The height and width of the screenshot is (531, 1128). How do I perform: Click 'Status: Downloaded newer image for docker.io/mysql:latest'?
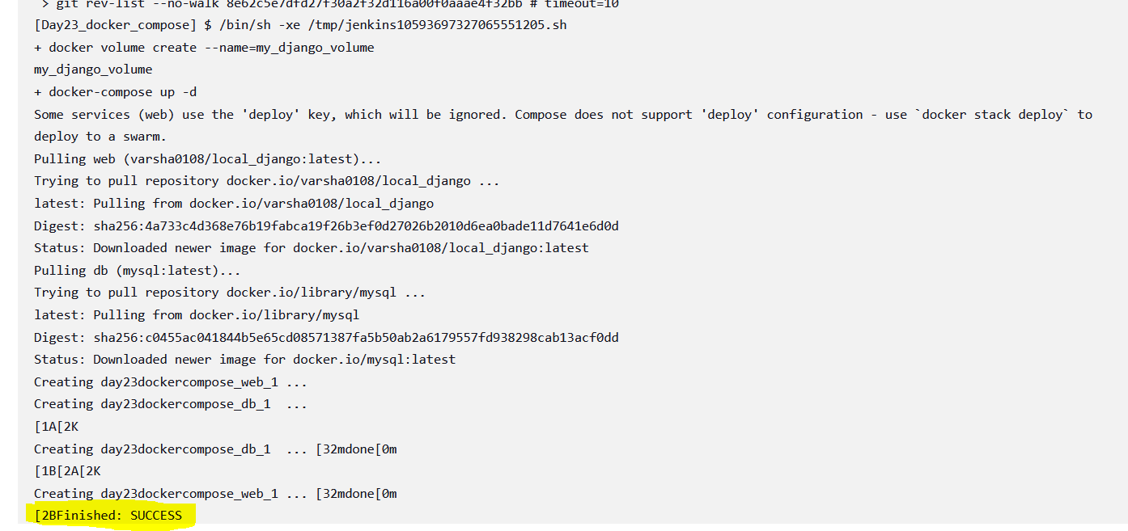244,360
